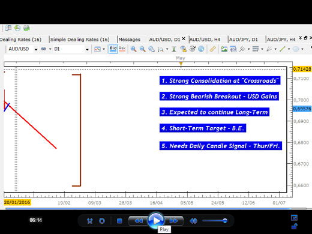Viewport: 312px width, 234px height.
Task: Click the shuffle icon in media player
Action: [x=90, y=221]
